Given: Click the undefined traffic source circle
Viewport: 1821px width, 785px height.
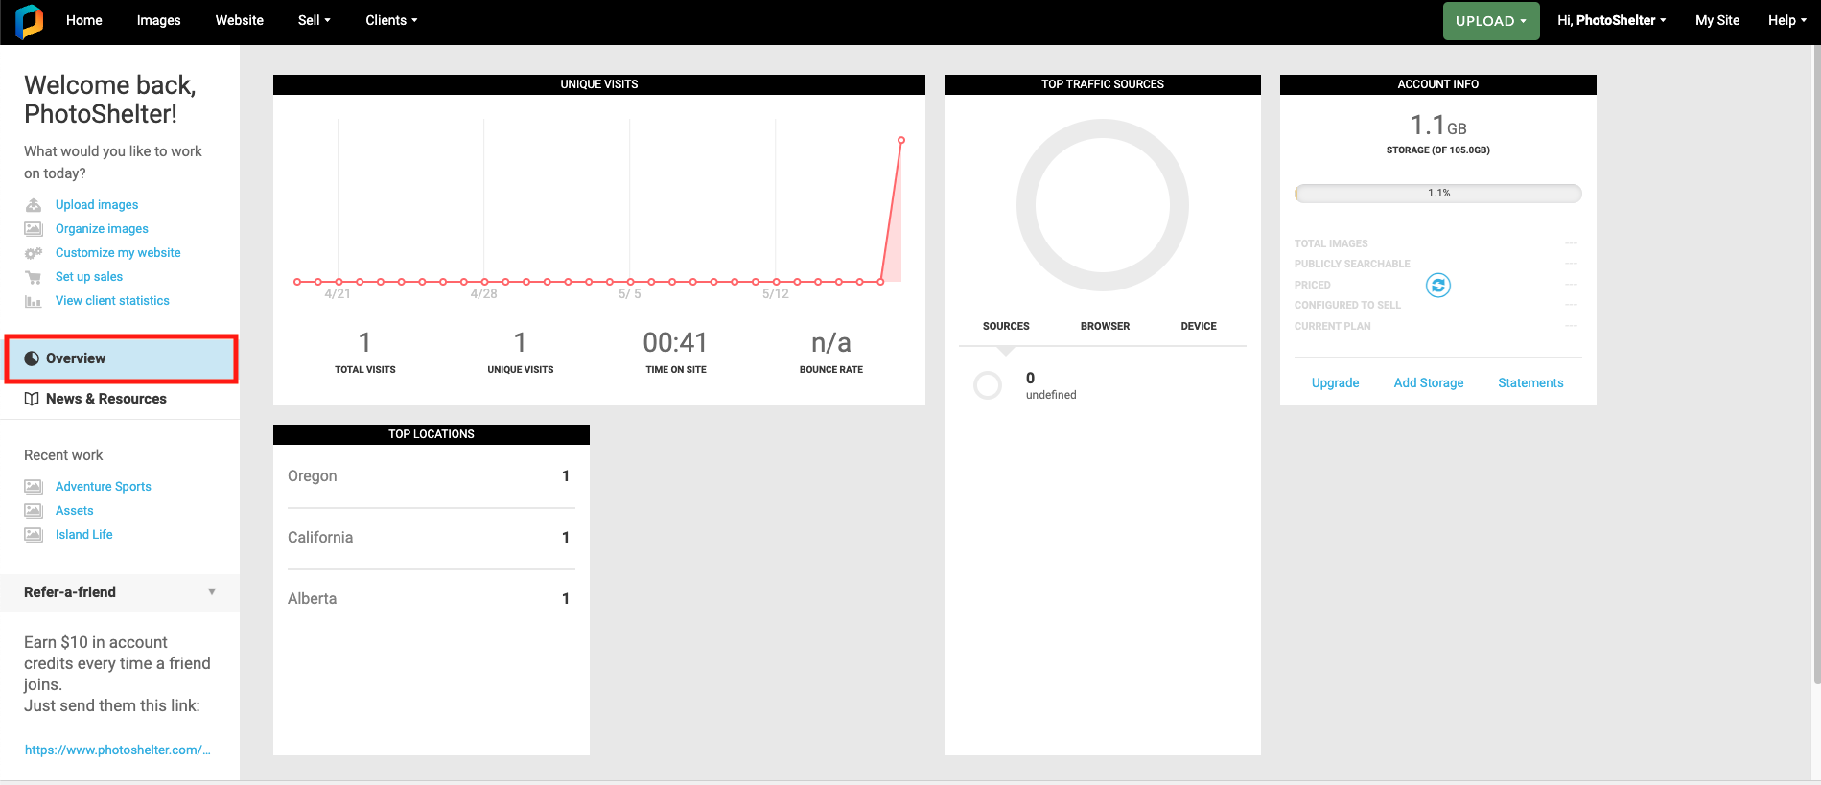Looking at the screenshot, I should coord(988,385).
